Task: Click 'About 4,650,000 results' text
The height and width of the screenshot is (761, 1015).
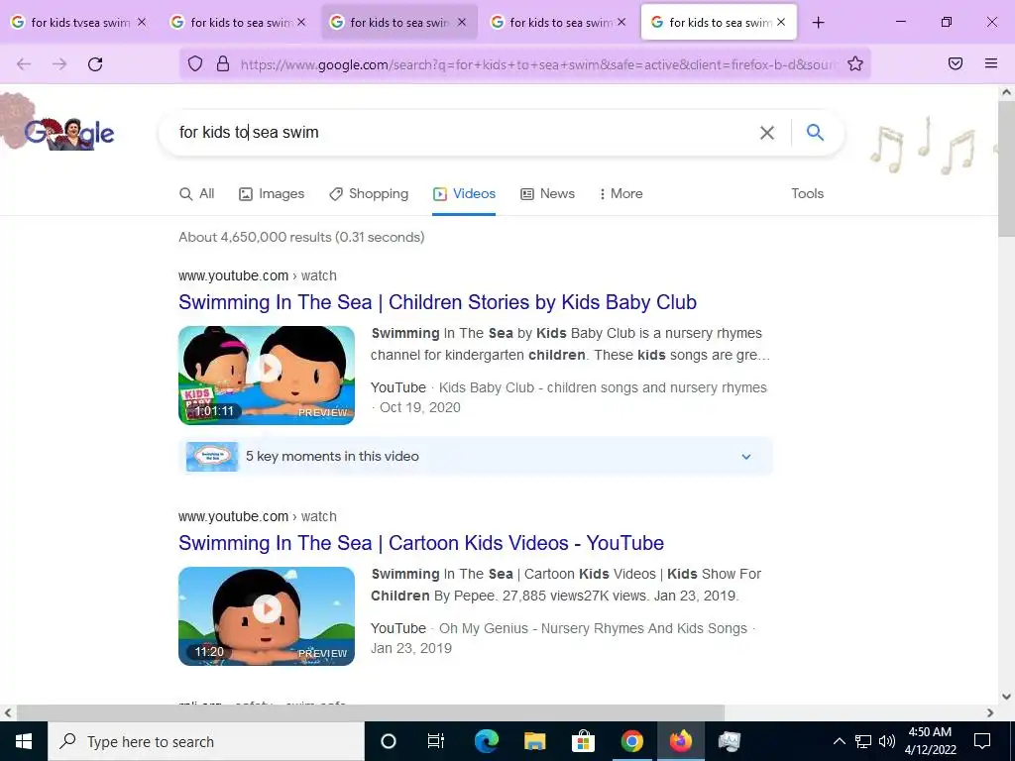Action: (x=301, y=237)
